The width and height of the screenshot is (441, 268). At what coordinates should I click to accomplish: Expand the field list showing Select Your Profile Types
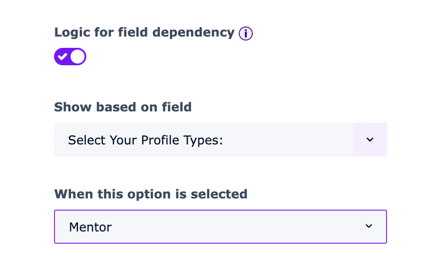coord(220,140)
